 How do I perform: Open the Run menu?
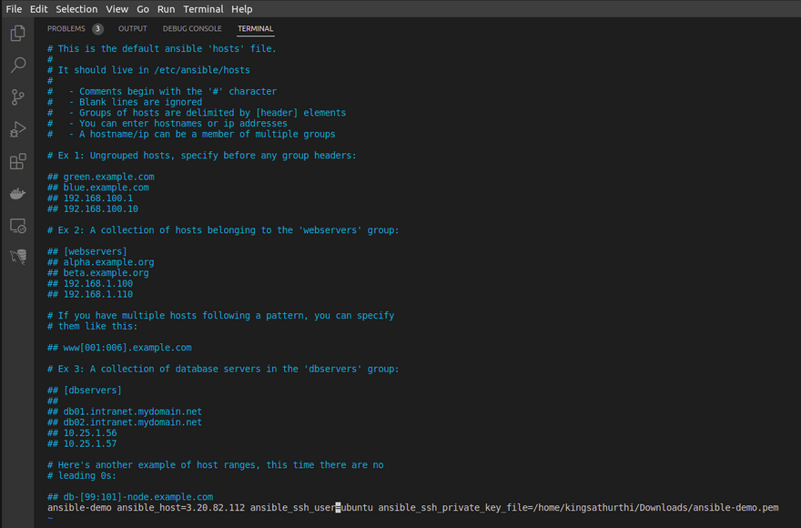click(166, 9)
